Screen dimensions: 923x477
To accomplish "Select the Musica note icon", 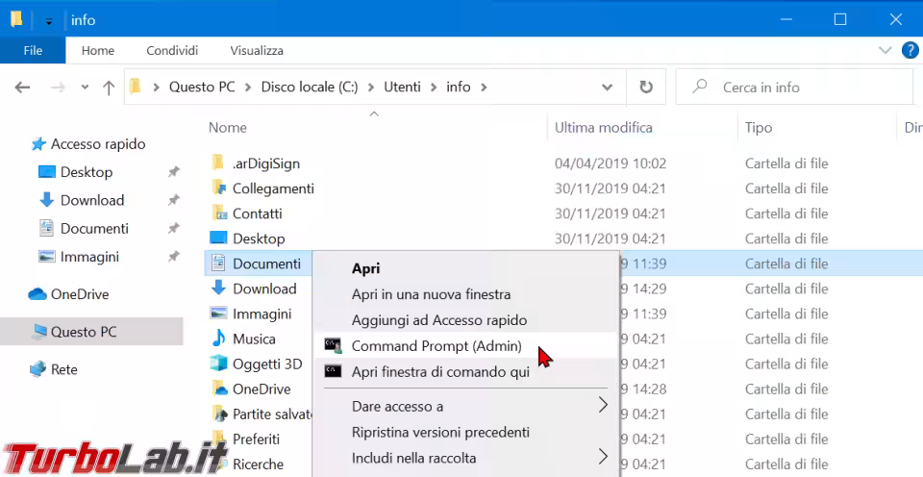I will point(218,338).
